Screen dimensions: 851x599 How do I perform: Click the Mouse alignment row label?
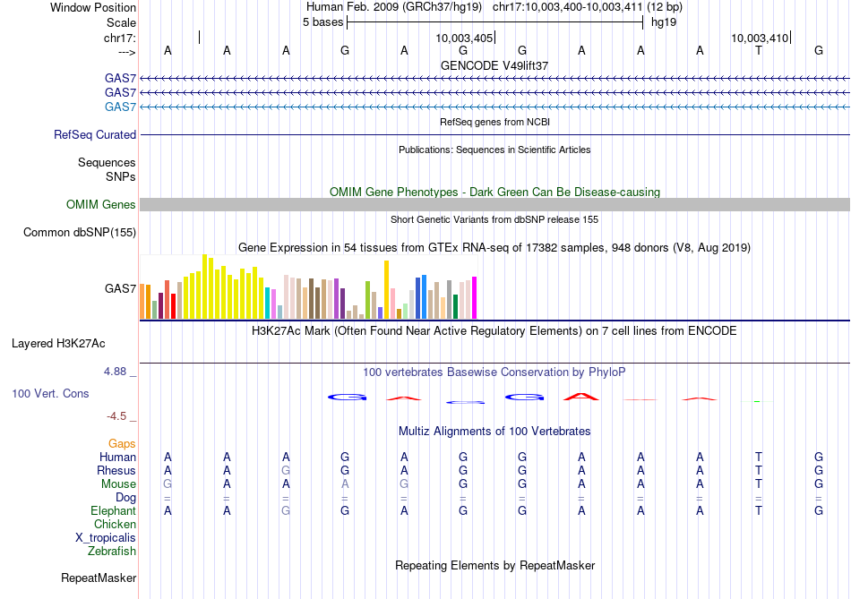pyautogui.click(x=118, y=484)
